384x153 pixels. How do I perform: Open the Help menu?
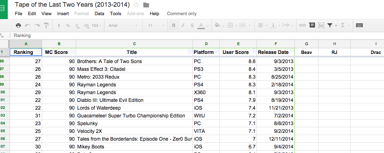[x=154, y=14]
